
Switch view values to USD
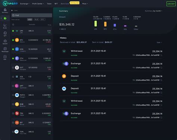click(x=30, y=19)
